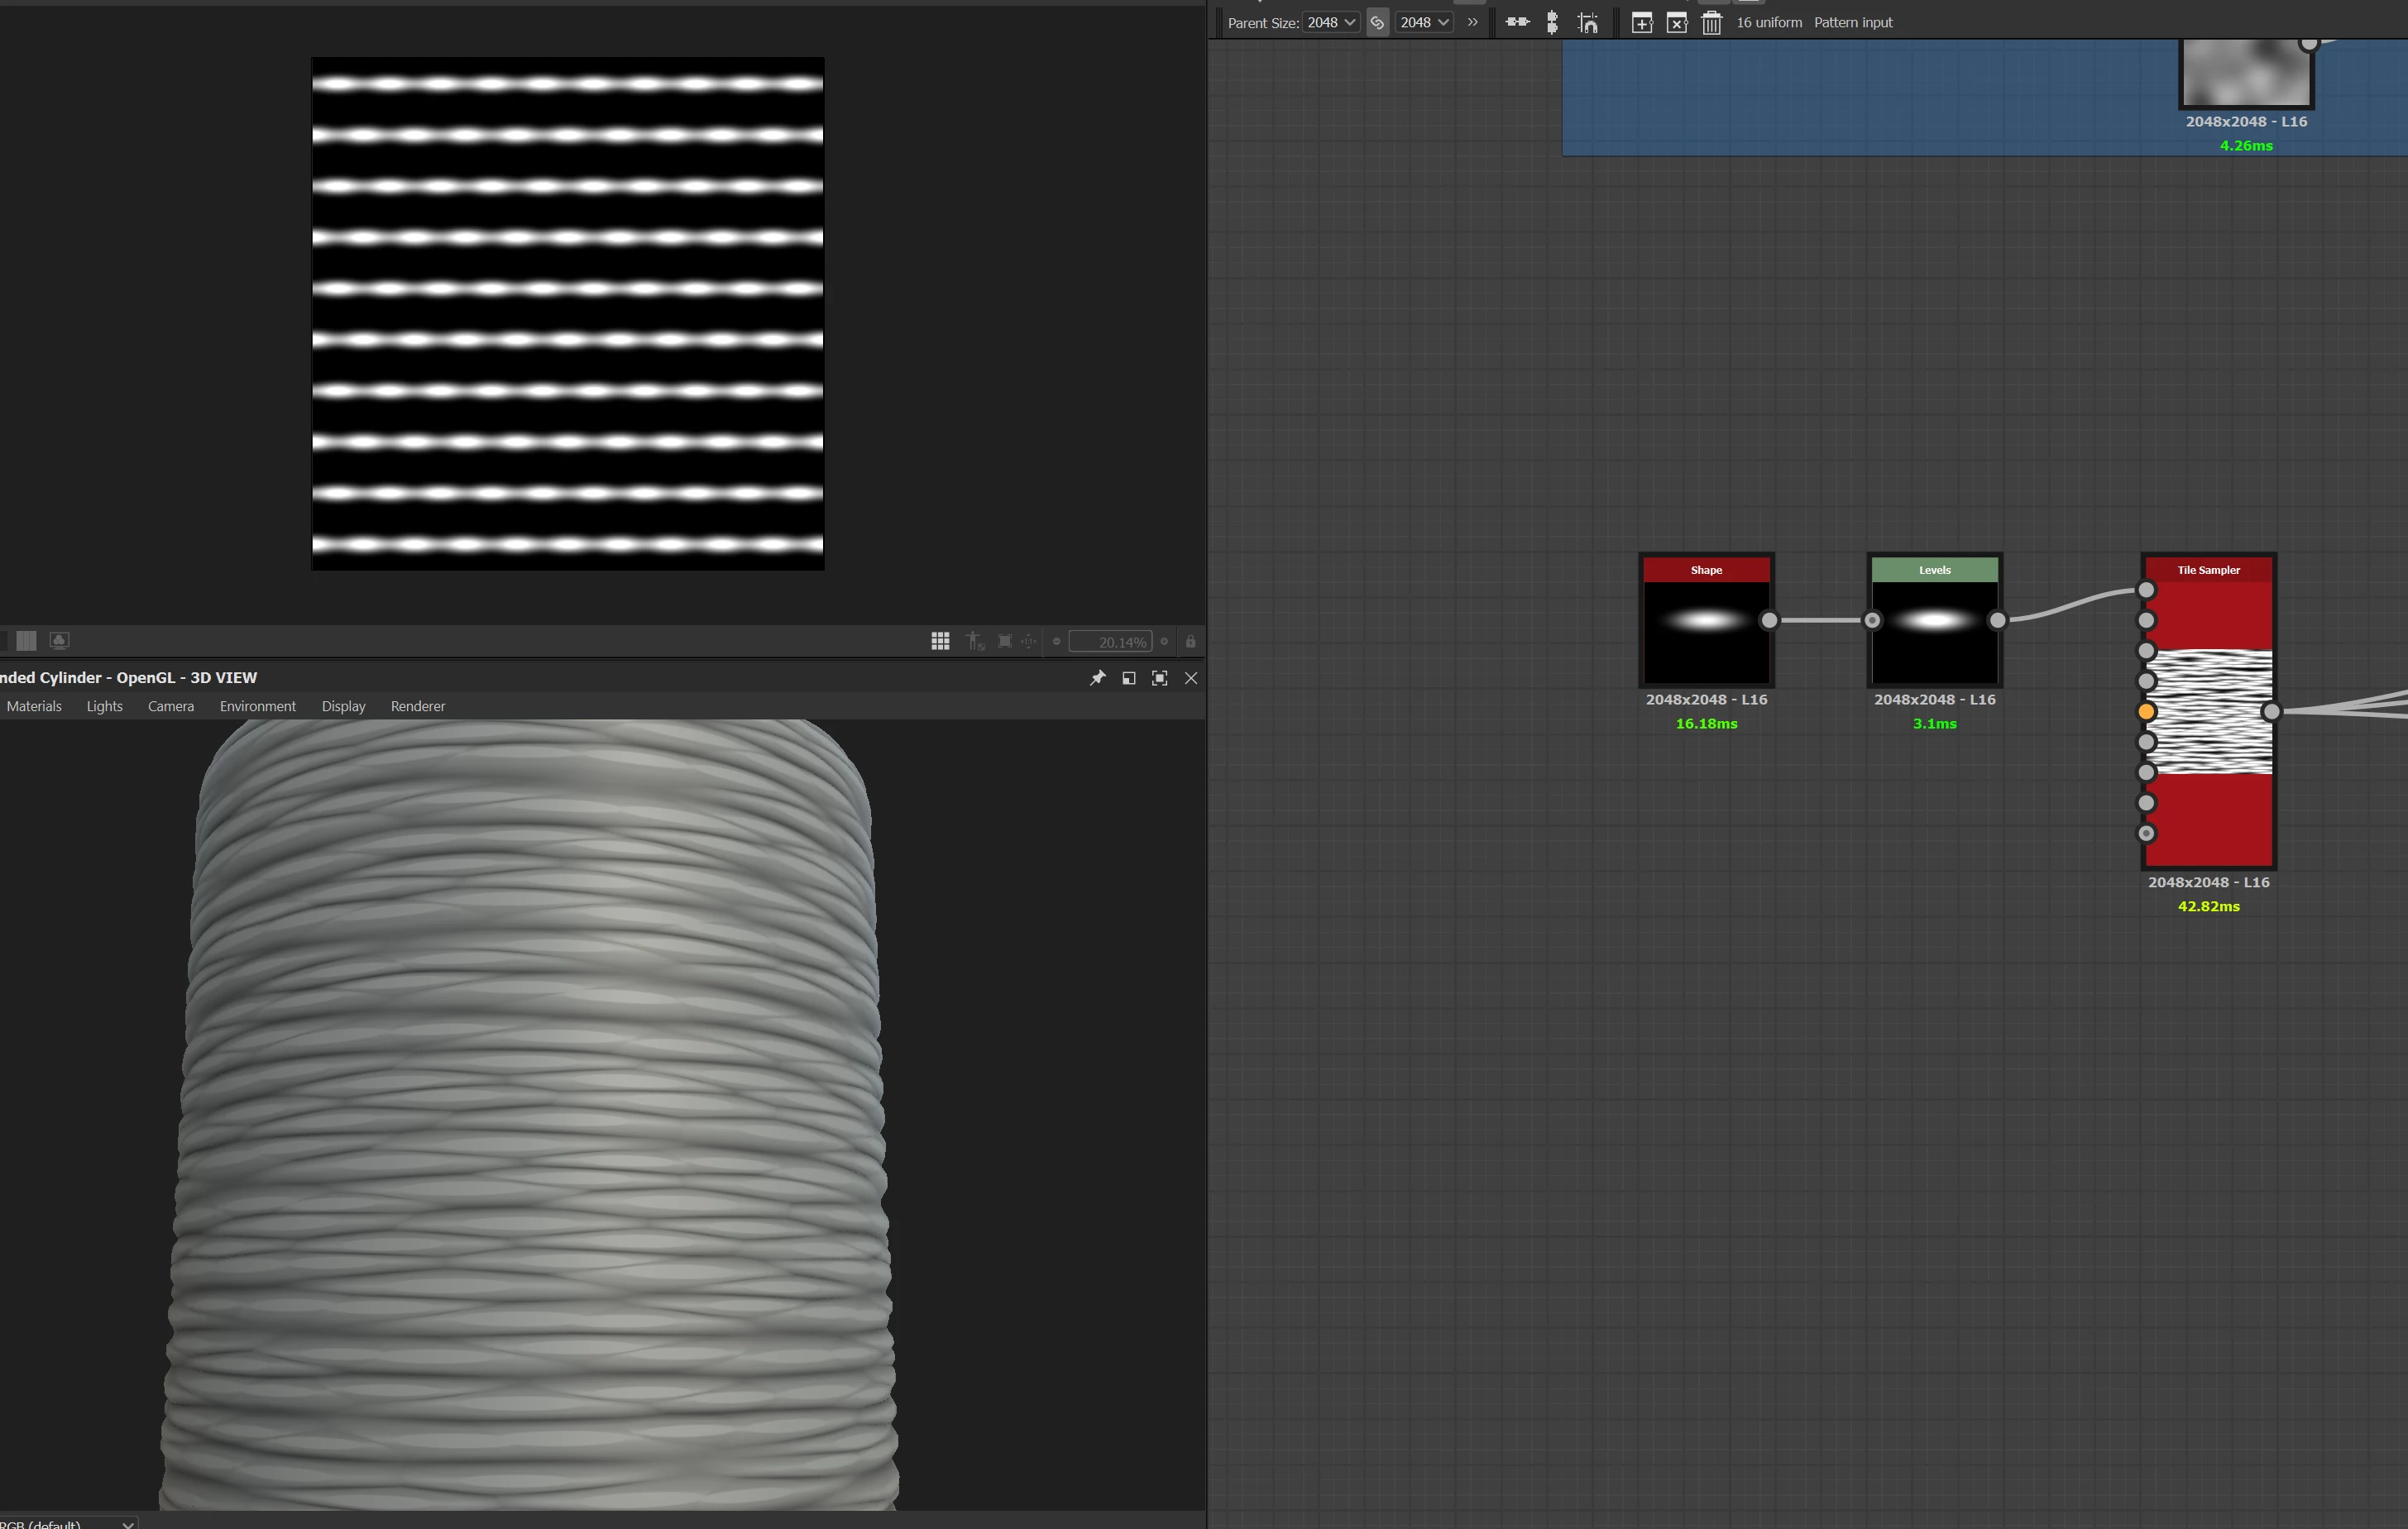2408x1529 pixels.
Task: Add a new frame to the graph
Action: (1641, 22)
